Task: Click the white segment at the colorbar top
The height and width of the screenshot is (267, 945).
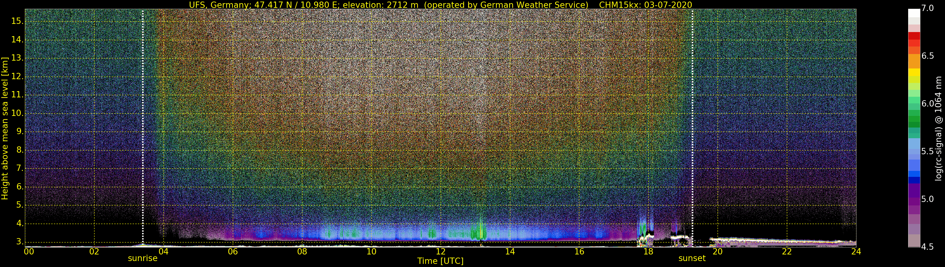Action: (x=914, y=13)
